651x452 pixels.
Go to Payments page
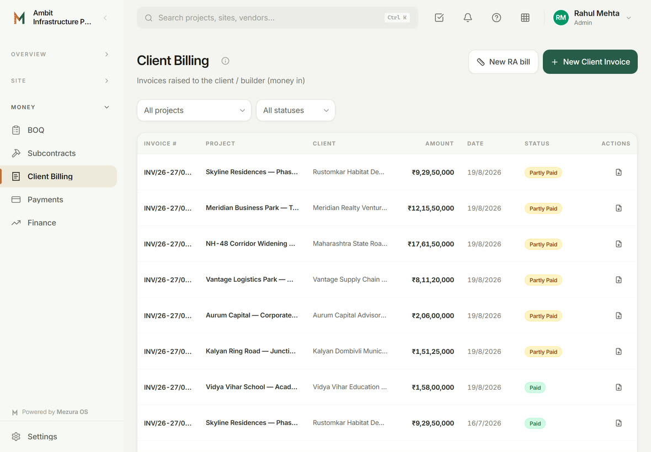(59, 200)
